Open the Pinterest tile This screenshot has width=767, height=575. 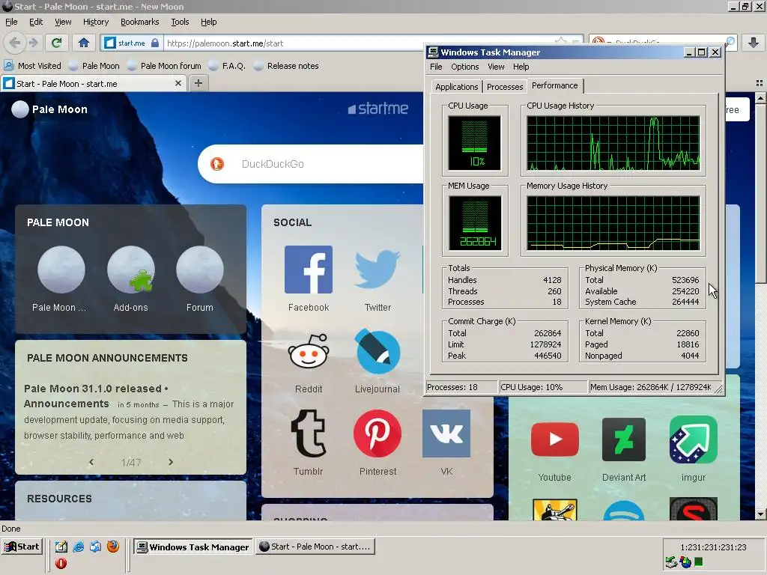click(378, 433)
